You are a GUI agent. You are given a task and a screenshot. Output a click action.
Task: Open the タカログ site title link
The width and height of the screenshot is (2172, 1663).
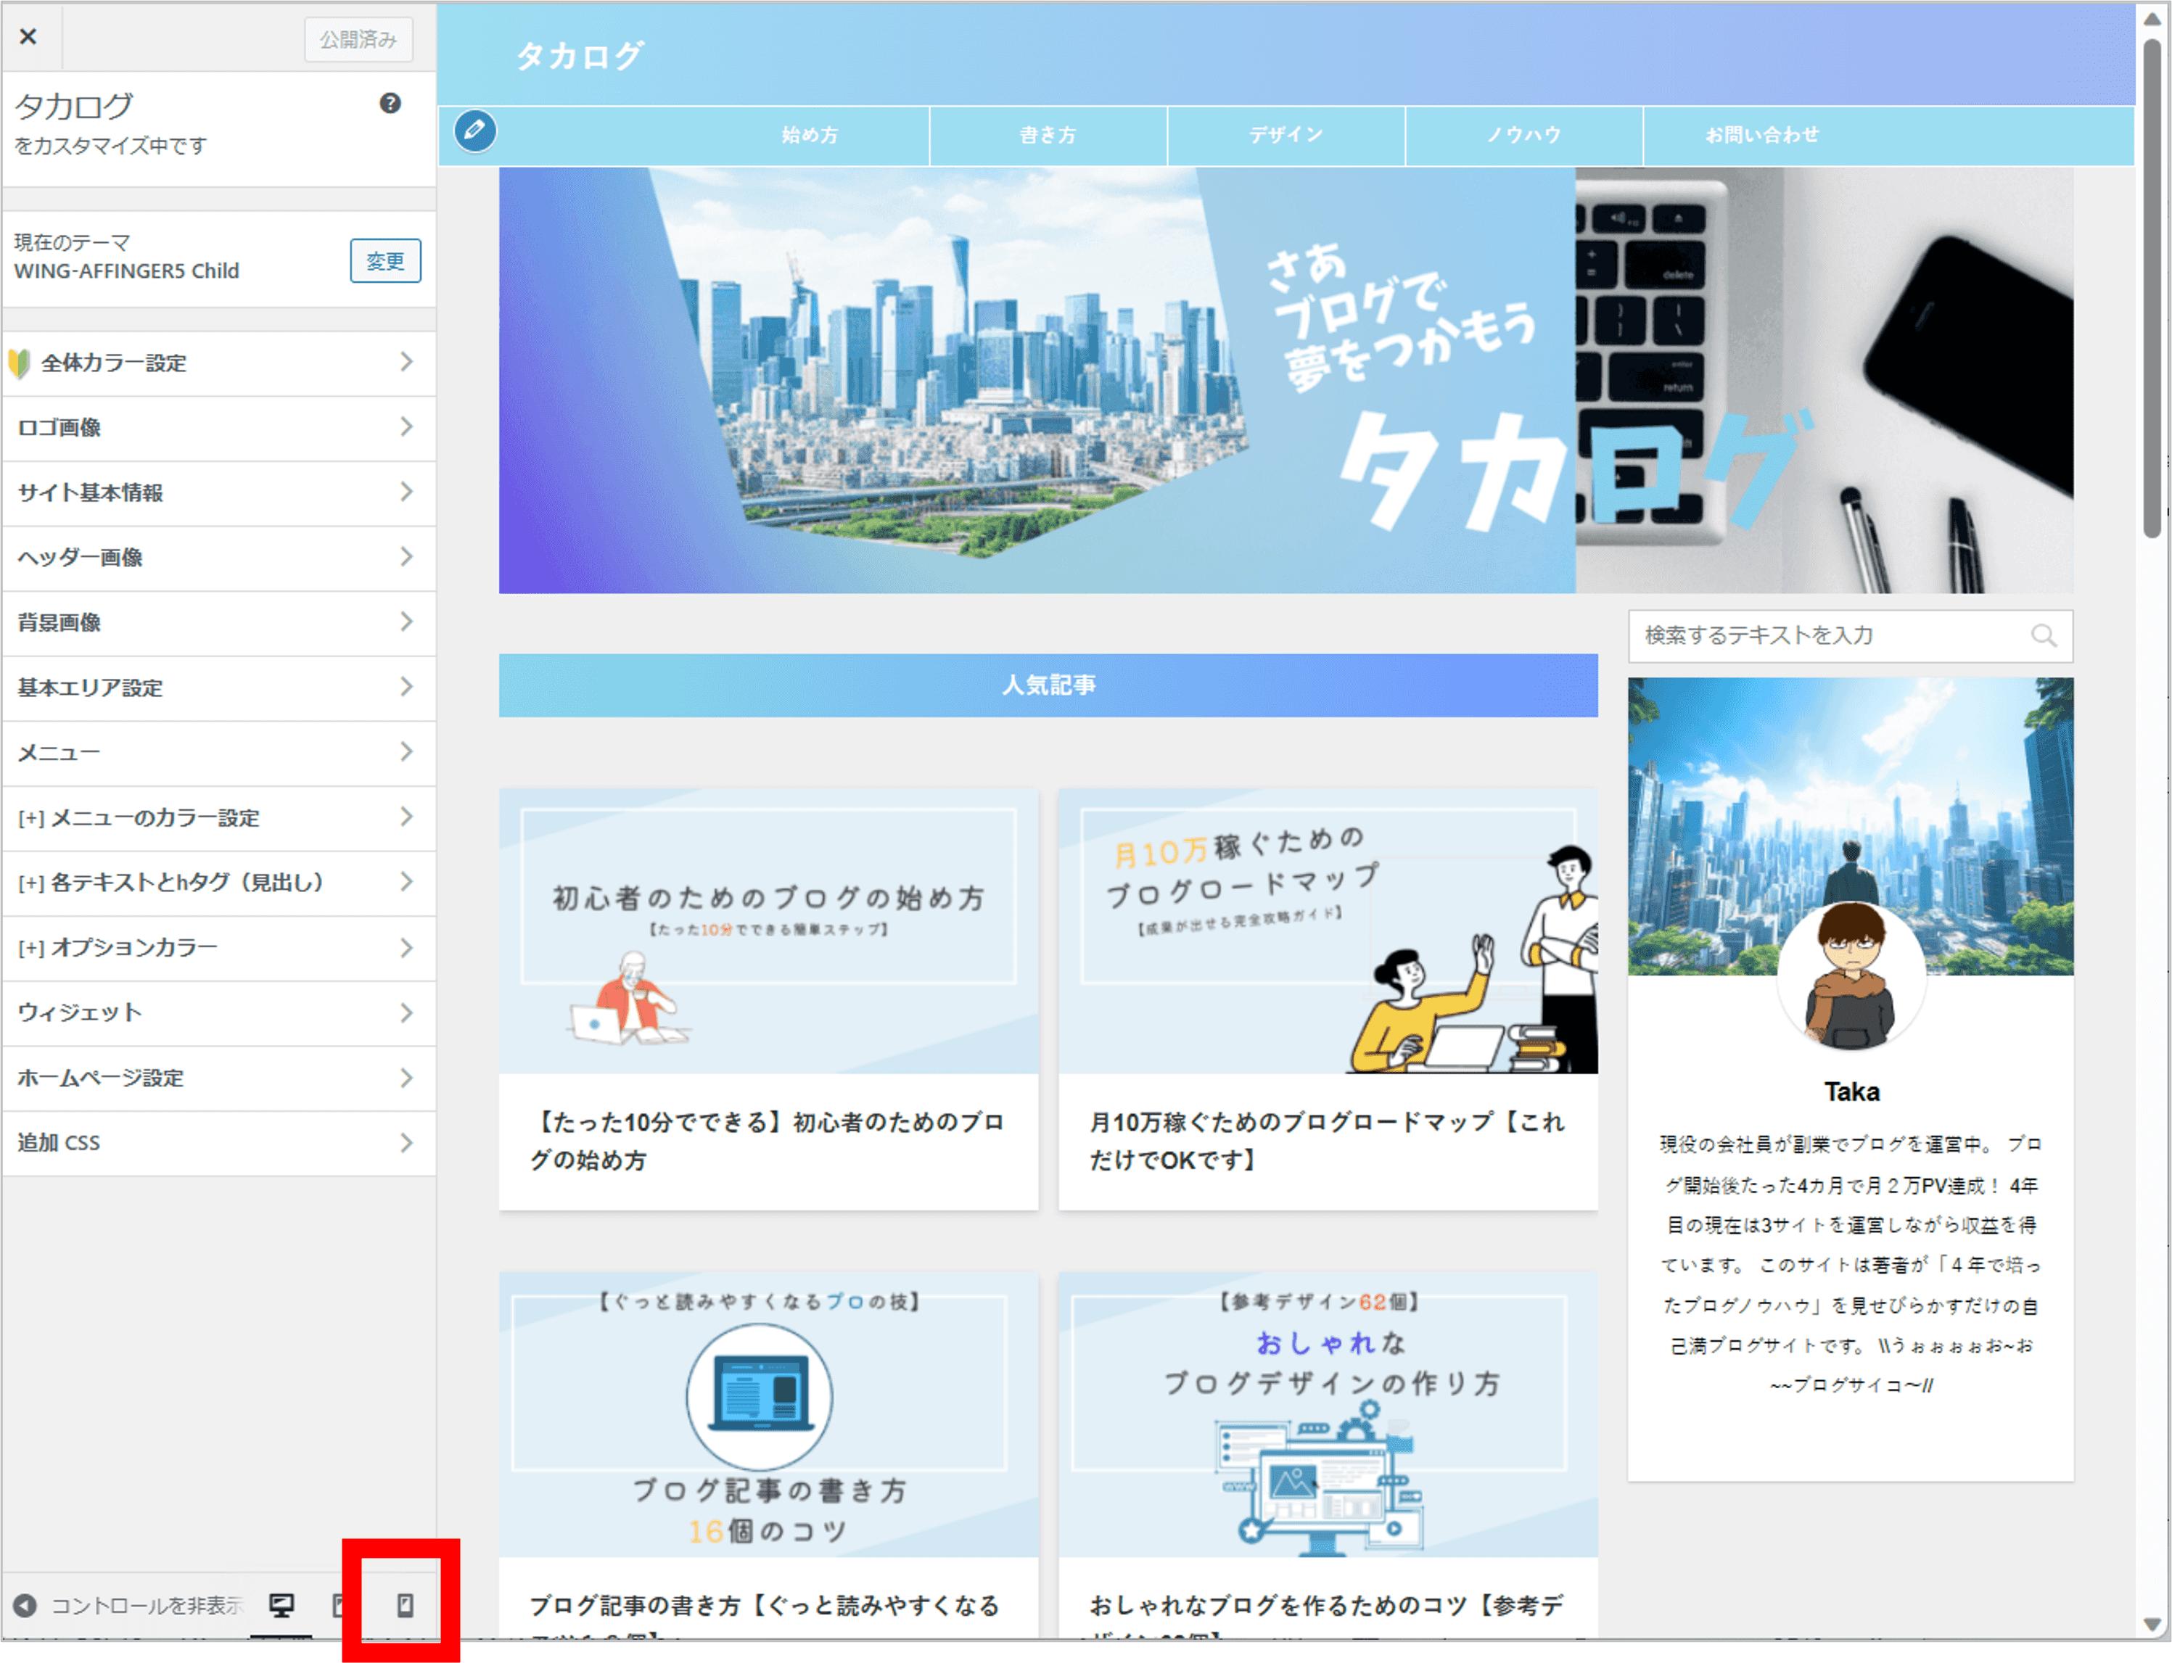581,55
